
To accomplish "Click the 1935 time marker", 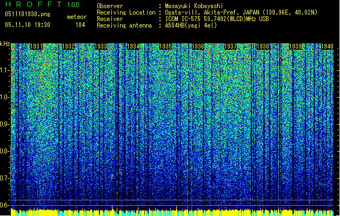I will [165, 46].
